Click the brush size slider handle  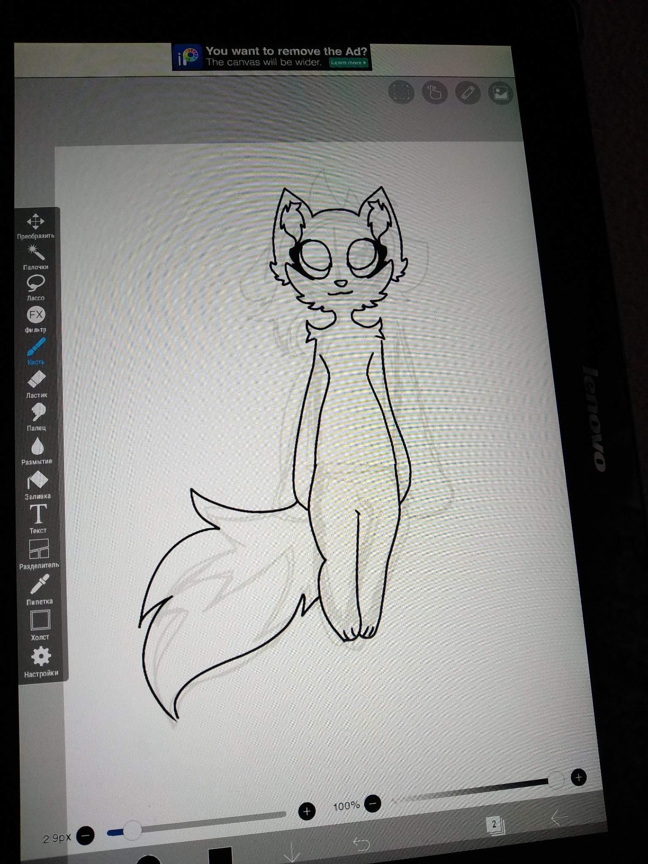click(132, 830)
